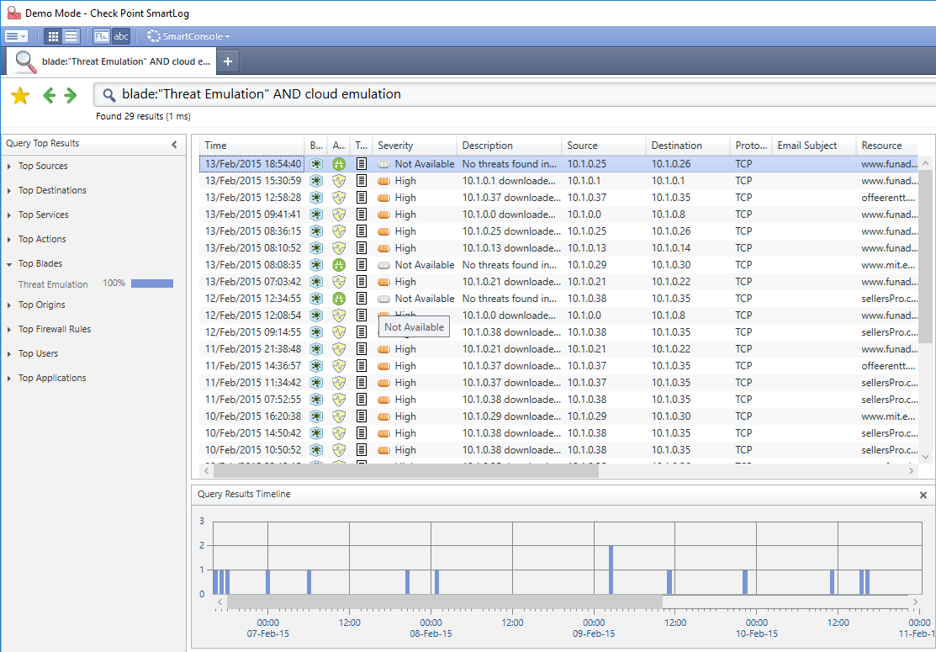Sort by the Resource column header
Image resolution: width=936 pixels, height=652 pixels.
886,145
